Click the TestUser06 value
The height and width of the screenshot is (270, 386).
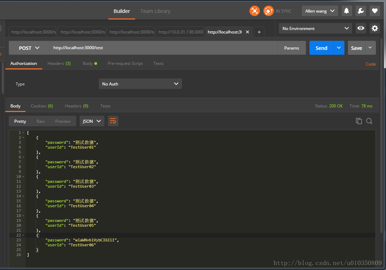click(82, 245)
